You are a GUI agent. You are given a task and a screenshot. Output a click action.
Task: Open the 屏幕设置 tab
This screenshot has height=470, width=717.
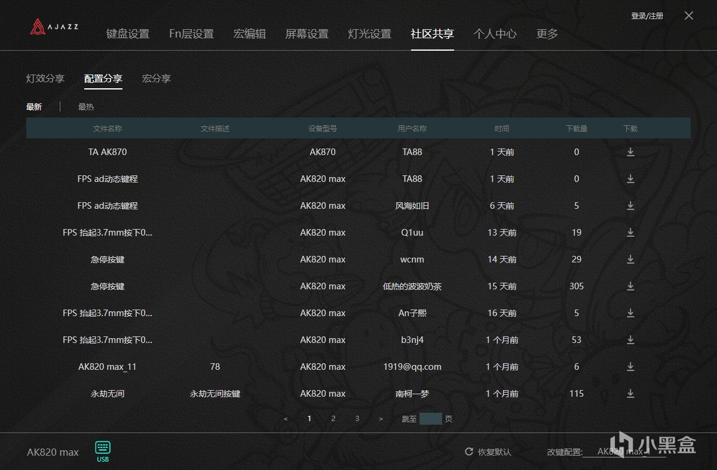point(307,34)
